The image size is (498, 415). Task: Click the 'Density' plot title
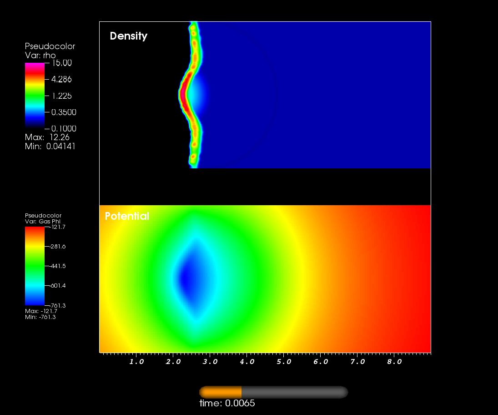[x=129, y=36]
